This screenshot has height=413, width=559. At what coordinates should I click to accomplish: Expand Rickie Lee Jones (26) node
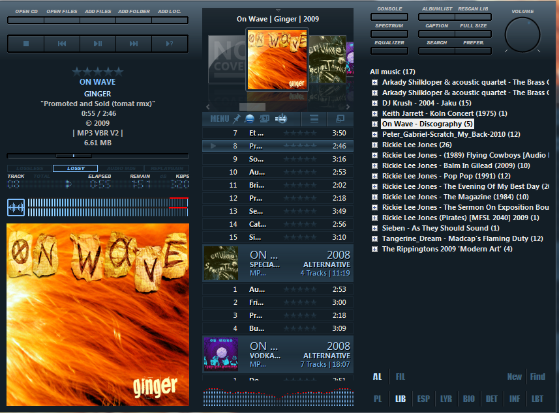[374, 145]
